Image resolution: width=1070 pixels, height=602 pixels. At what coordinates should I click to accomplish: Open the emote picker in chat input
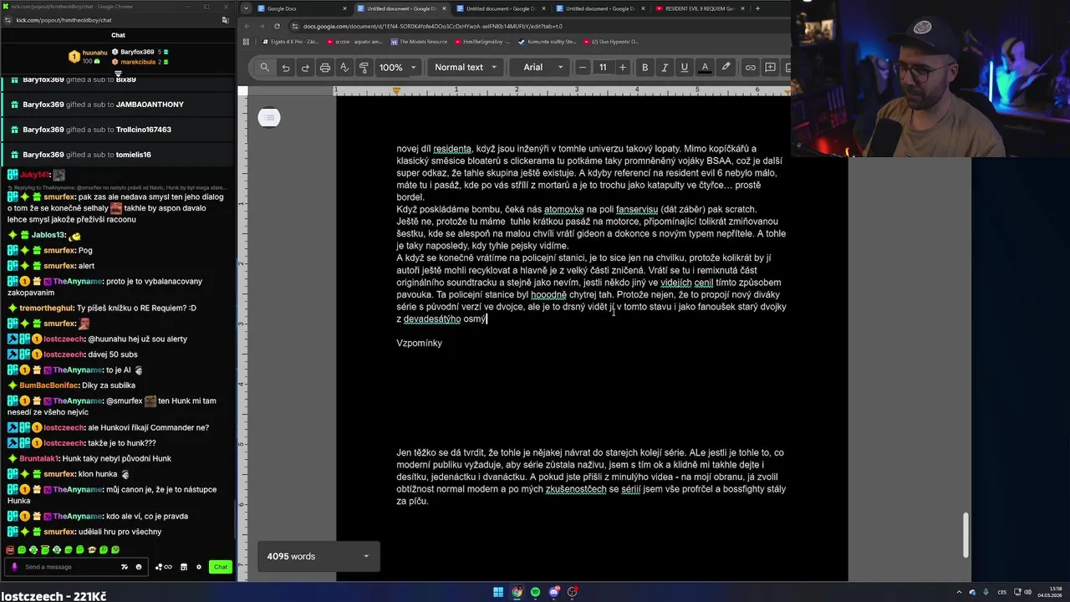[x=139, y=567]
